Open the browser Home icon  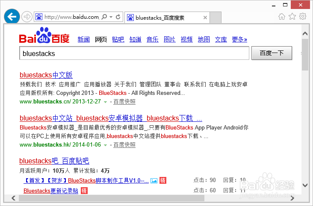tap(282, 16)
